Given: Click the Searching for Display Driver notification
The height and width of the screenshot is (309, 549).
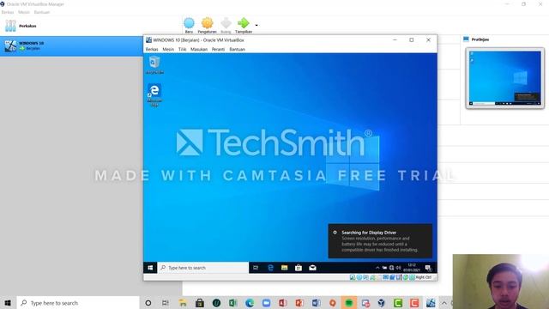Looking at the screenshot, I should pos(380,241).
